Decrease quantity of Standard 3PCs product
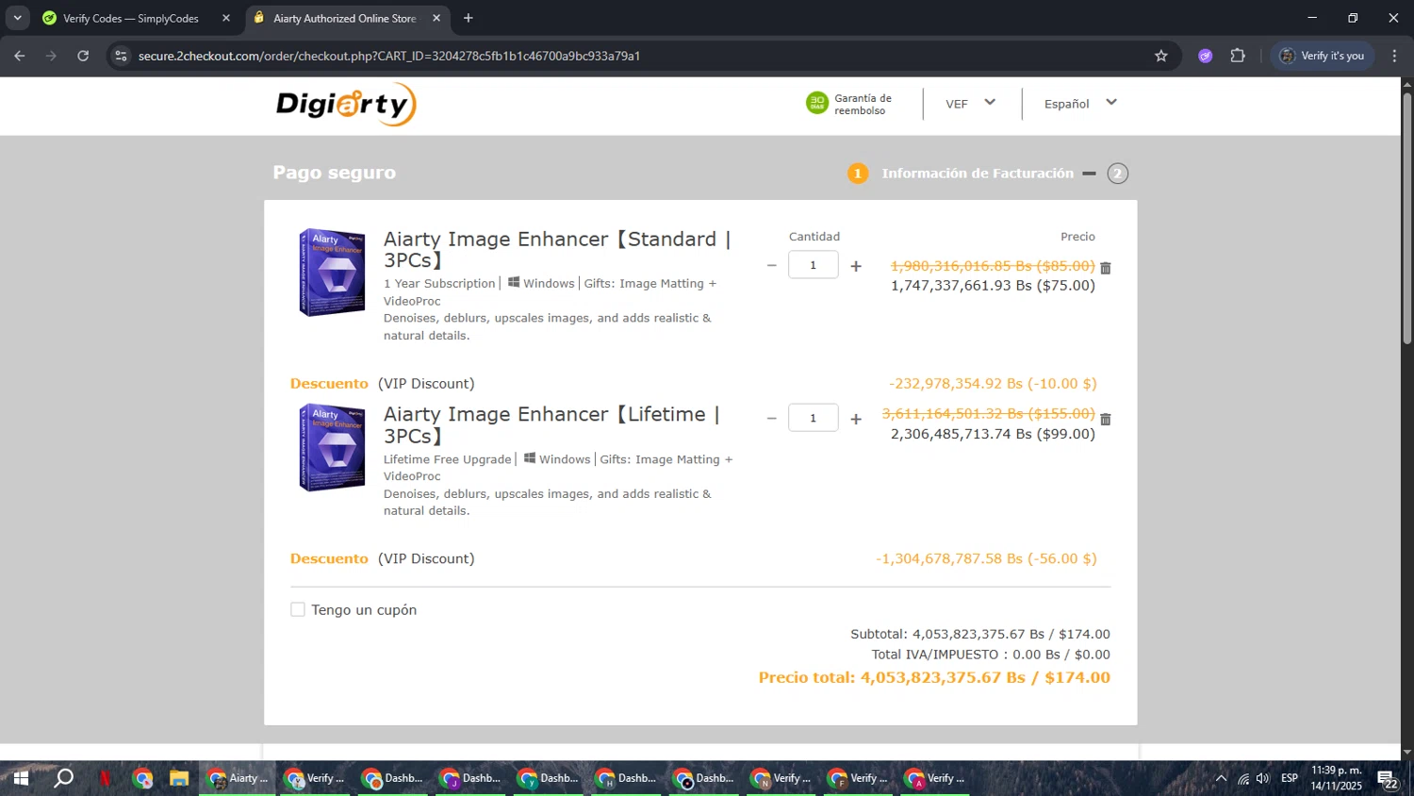The height and width of the screenshot is (796, 1414). (x=771, y=266)
